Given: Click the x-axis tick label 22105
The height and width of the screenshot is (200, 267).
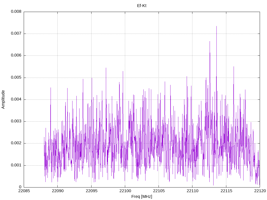Looking at the screenshot, I should (x=159, y=191).
